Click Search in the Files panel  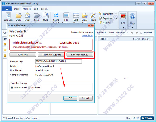pos(136,39)
